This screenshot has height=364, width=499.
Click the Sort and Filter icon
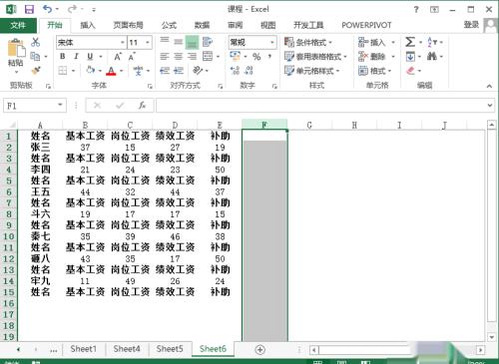pyautogui.click(x=432, y=42)
